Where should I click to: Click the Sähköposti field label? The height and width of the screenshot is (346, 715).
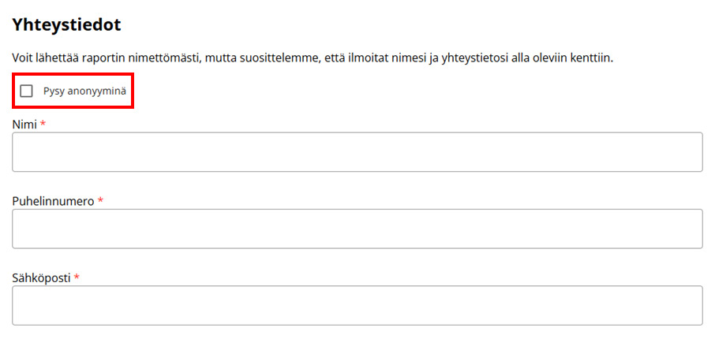point(41,278)
